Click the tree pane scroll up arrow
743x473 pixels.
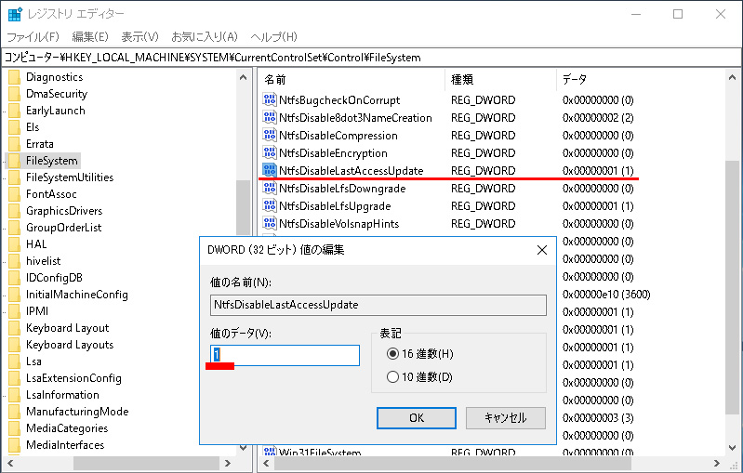pos(243,77)
